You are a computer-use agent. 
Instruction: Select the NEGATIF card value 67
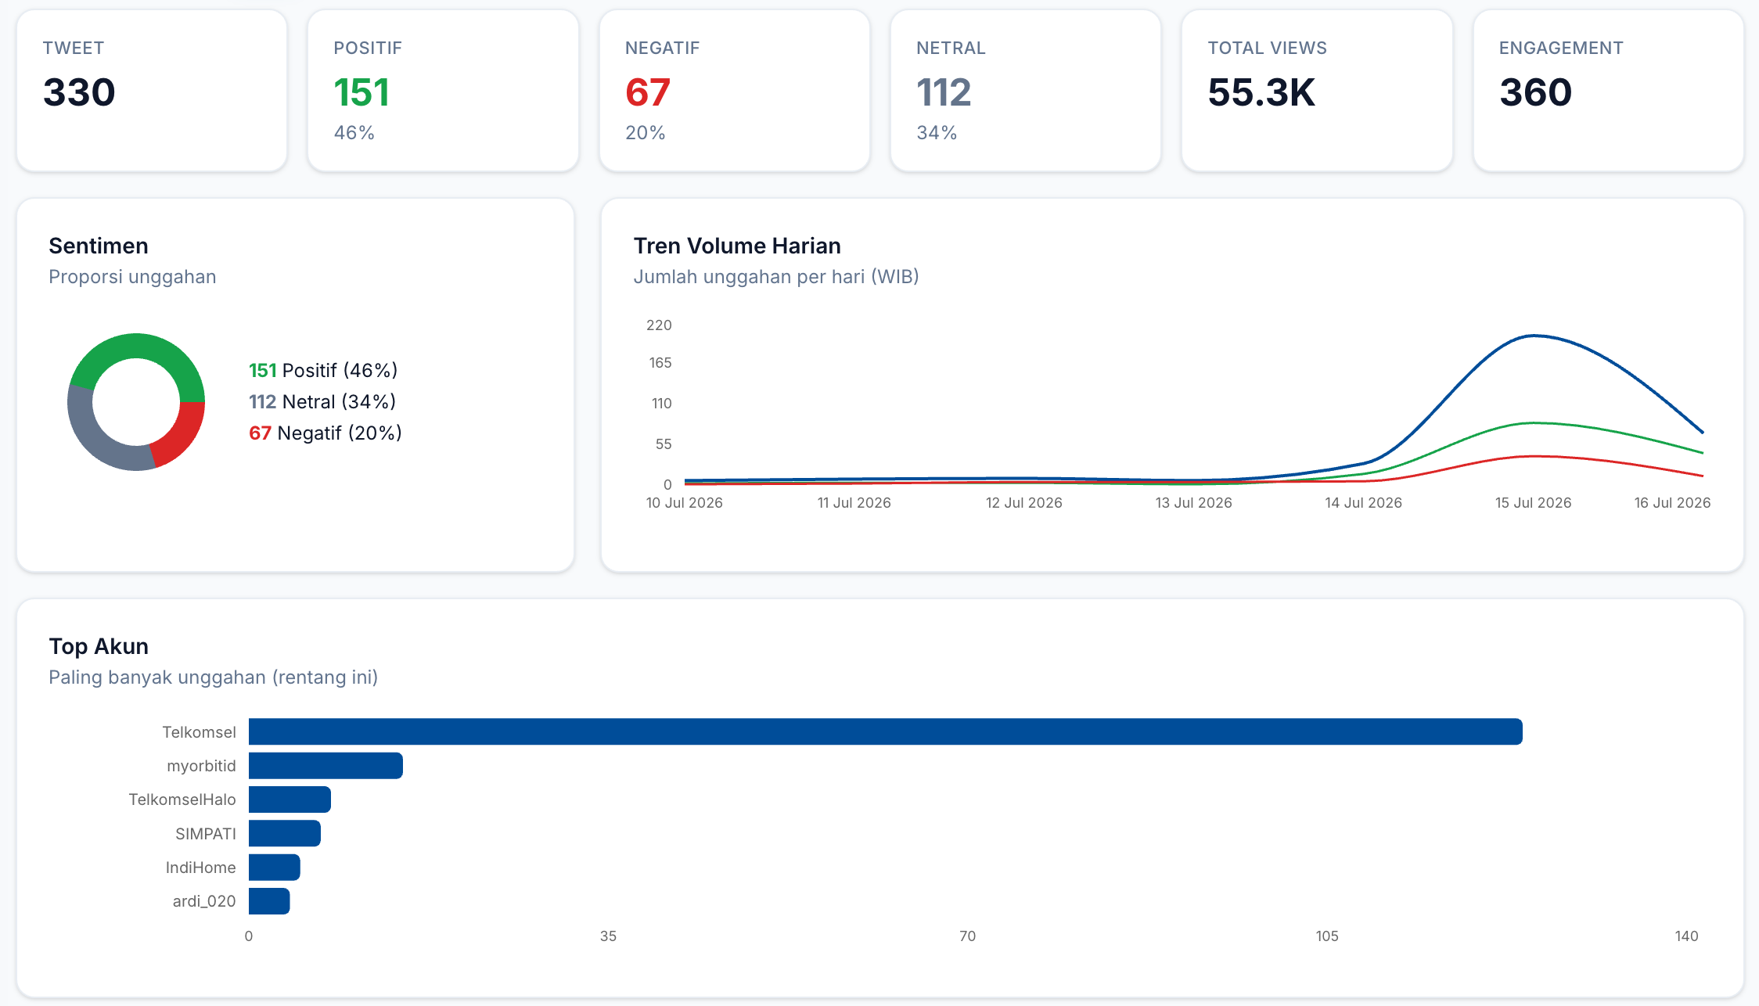(648, 92)
